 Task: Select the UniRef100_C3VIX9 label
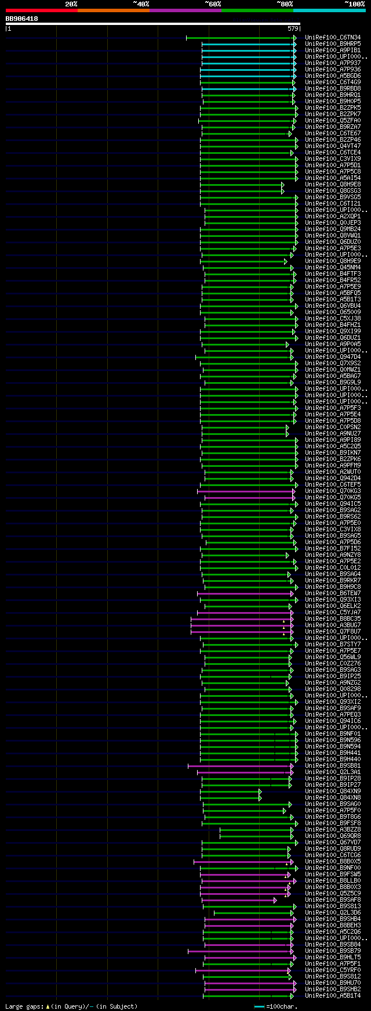point(333,159)
